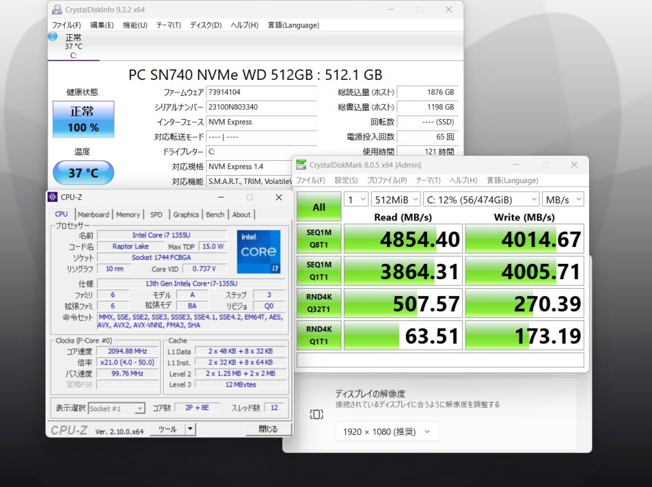The height and width of the screenshot is (487, 652).
Task: Click the interface field NVM Express
Action: 262,122
